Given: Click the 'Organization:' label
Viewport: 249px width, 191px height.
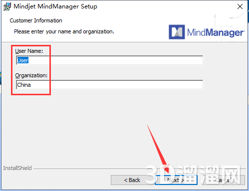Looking at the screenshot, I should (x=31, y=75).
